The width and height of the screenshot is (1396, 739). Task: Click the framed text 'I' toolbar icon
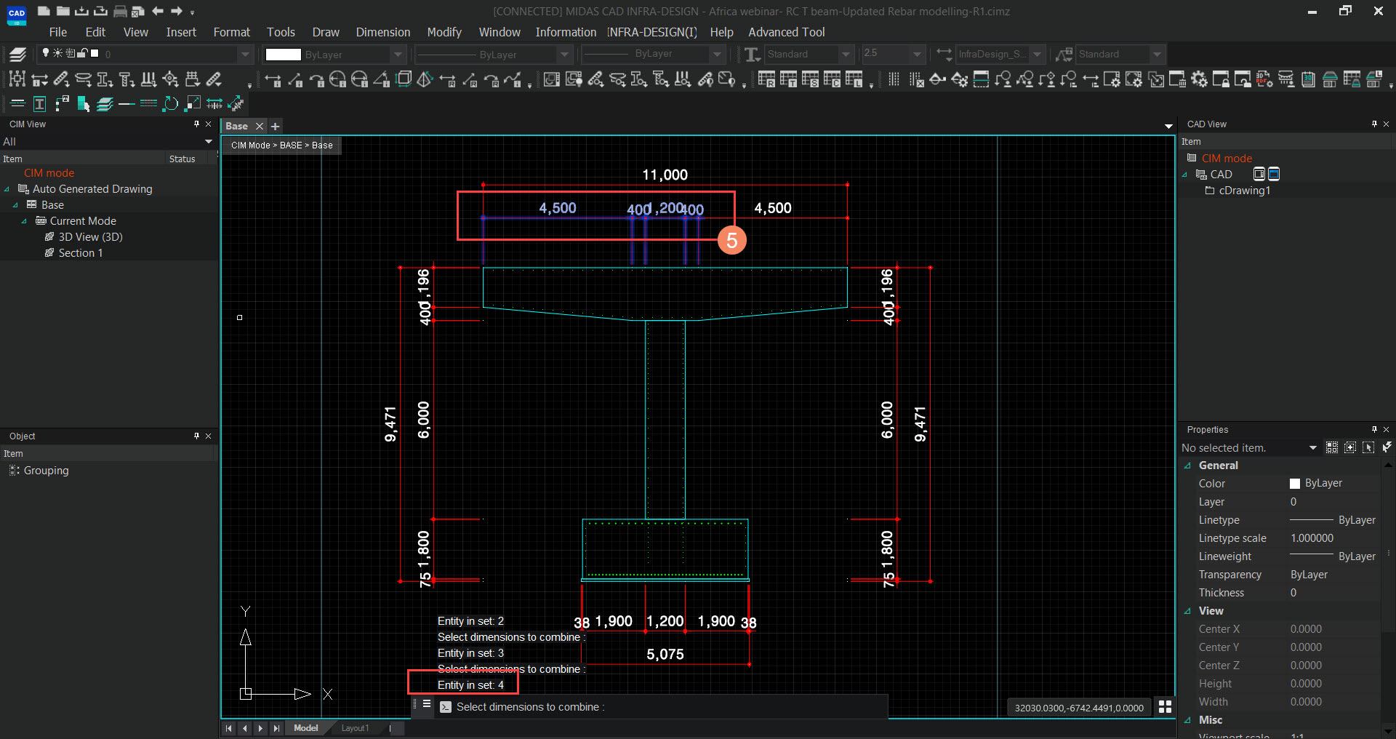pos(39,104)
